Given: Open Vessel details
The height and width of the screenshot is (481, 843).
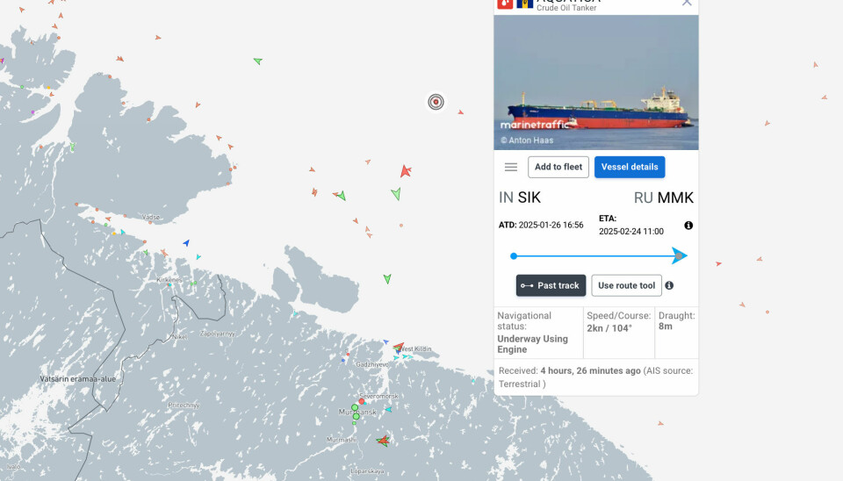Looking at the screenshot, I should 630,167.
